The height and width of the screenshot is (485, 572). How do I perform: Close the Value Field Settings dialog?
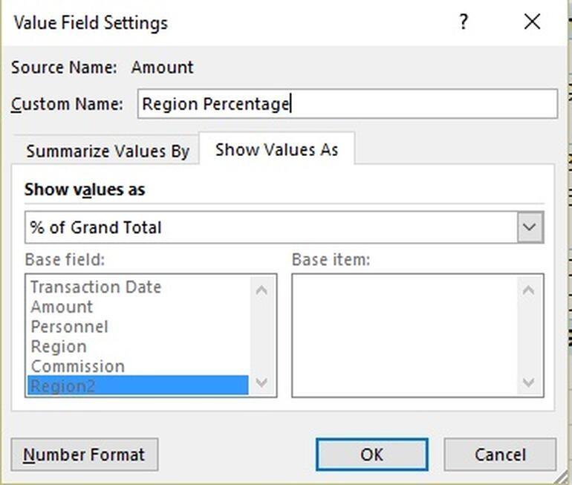(532, 22)
